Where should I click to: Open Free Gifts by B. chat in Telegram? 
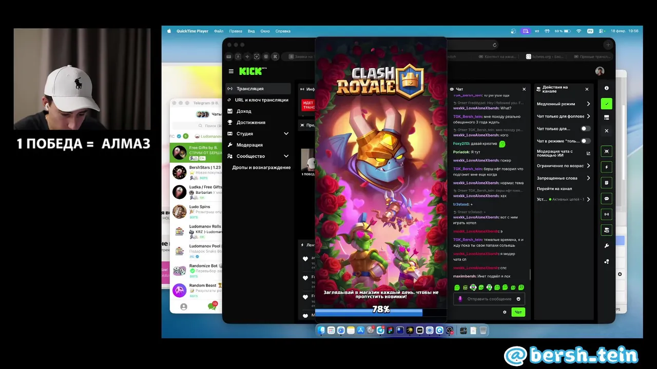(x=197, y=153)
